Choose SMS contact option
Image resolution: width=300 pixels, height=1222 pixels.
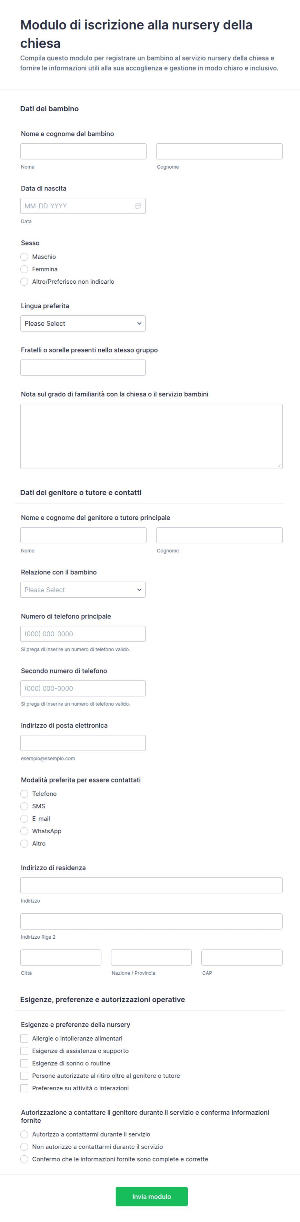point(24,806)
